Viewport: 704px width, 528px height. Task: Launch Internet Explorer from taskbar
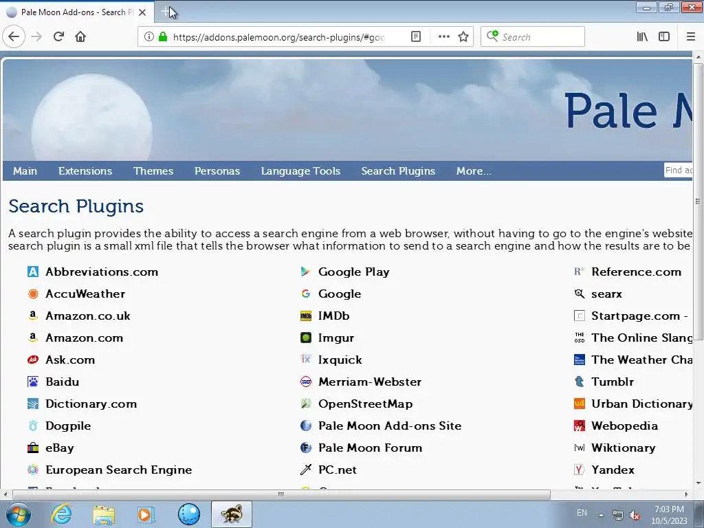click(60, 514)
